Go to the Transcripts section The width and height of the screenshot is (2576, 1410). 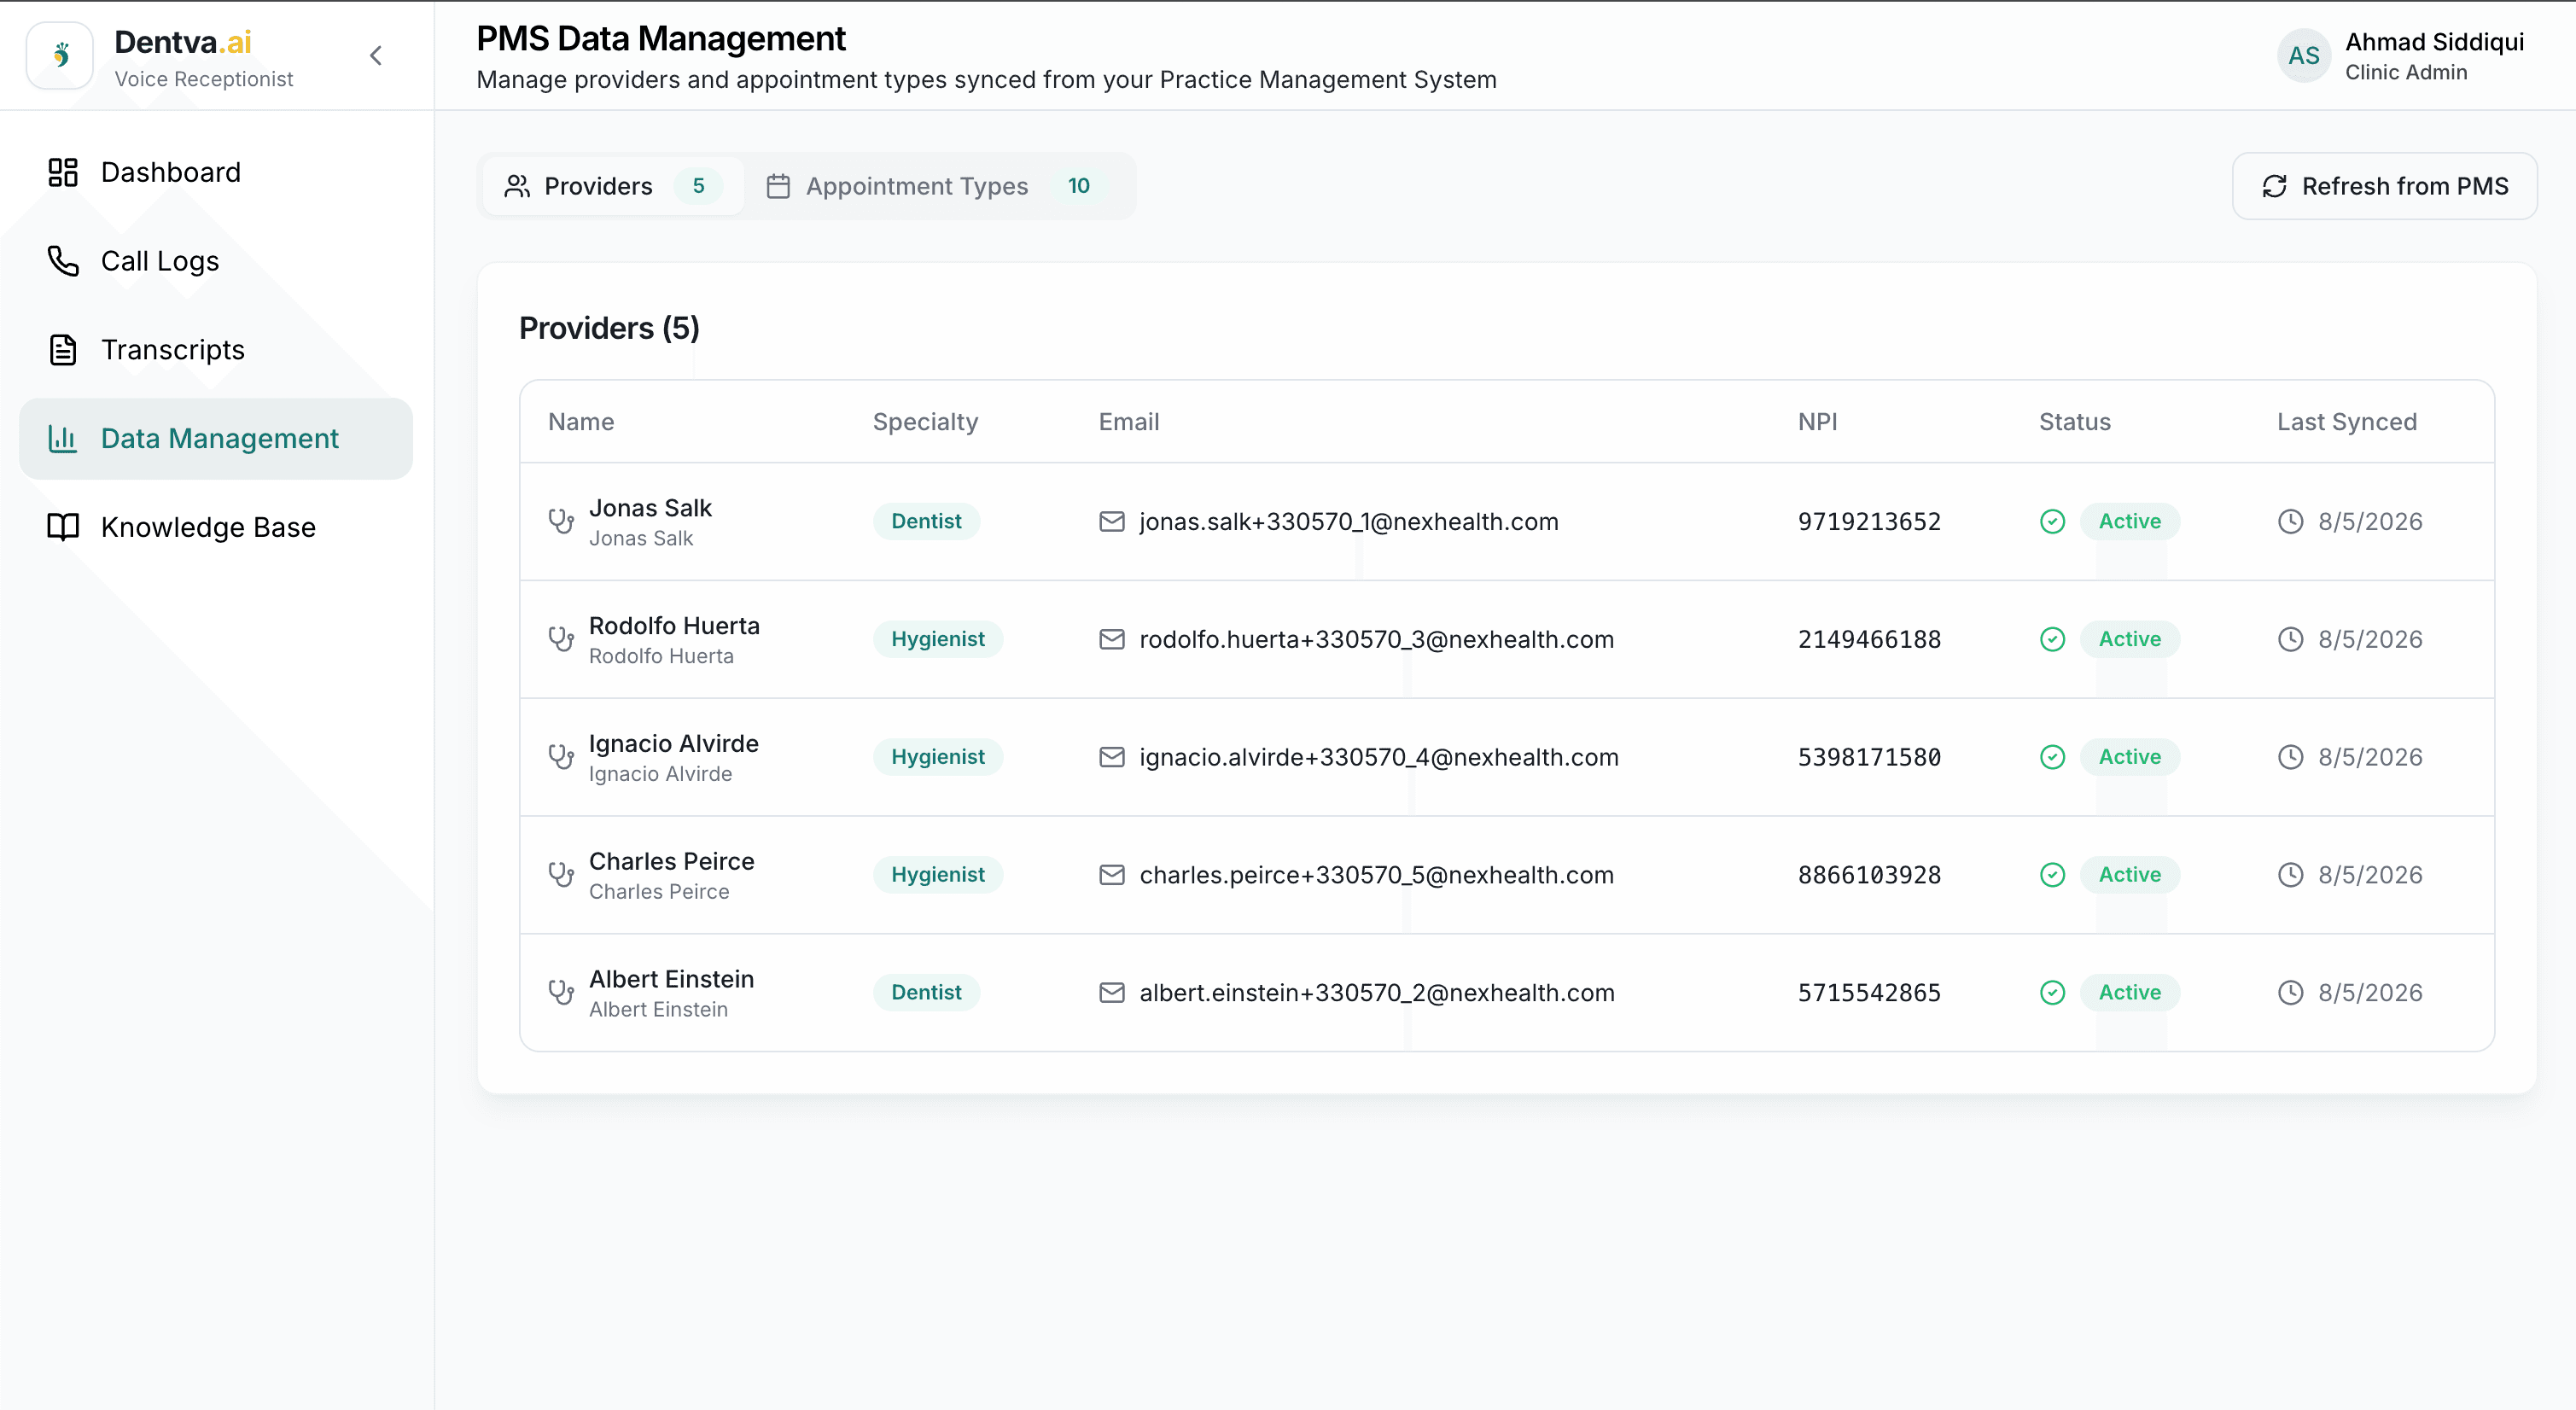216,349
